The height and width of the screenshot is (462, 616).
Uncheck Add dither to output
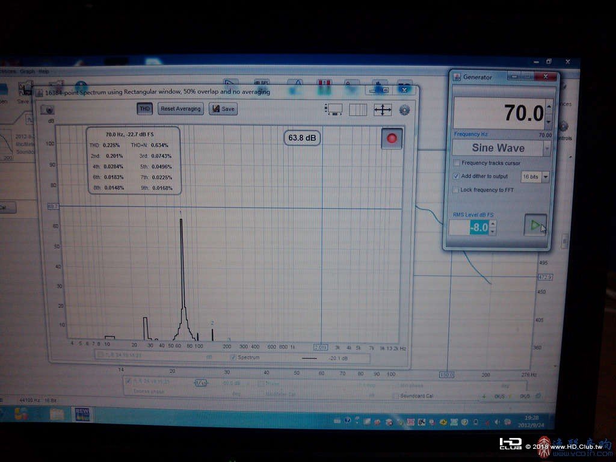click(456, 176)
